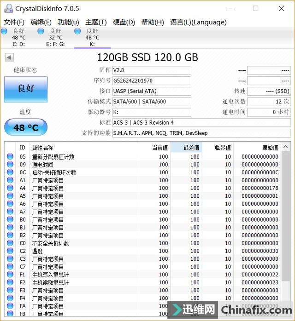Screen dimensions: 295x321
Task: Click the 48 °C temperature button
Action: [x=26, y=127]
